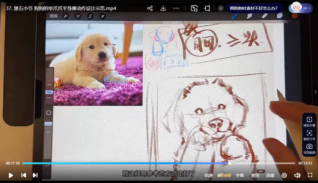The width and height of the screenshot is (318, 183).
Task: Open the more options (...) menu
Action: tap(176, 8)
